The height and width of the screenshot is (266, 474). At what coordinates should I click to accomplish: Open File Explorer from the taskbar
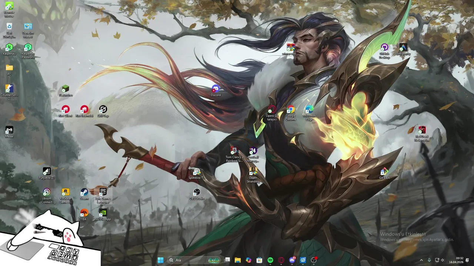point(238,260)
